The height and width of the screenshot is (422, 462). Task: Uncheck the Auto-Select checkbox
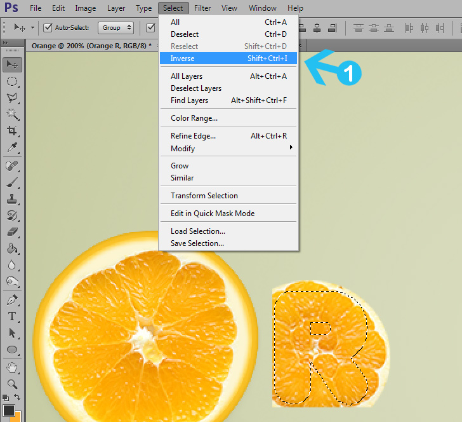pyautogui.click(x=48, y=27)
